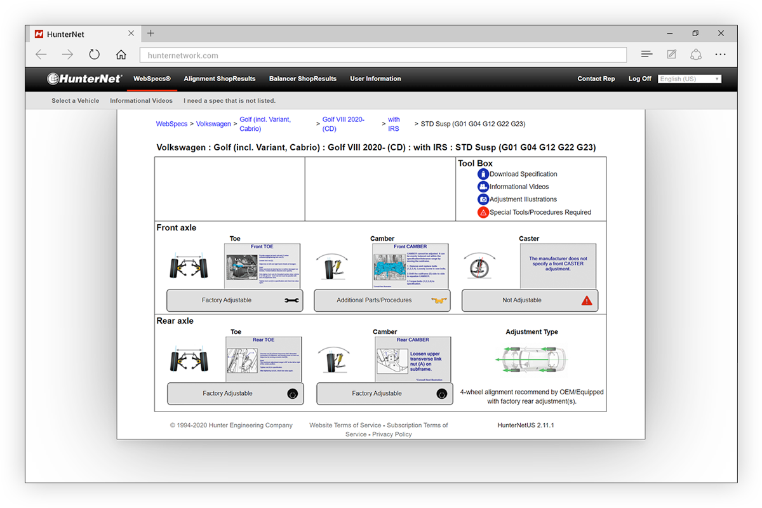Click the Adjustment Illustrations camera icon
This screenshot has width=762, height=508.
483,199
